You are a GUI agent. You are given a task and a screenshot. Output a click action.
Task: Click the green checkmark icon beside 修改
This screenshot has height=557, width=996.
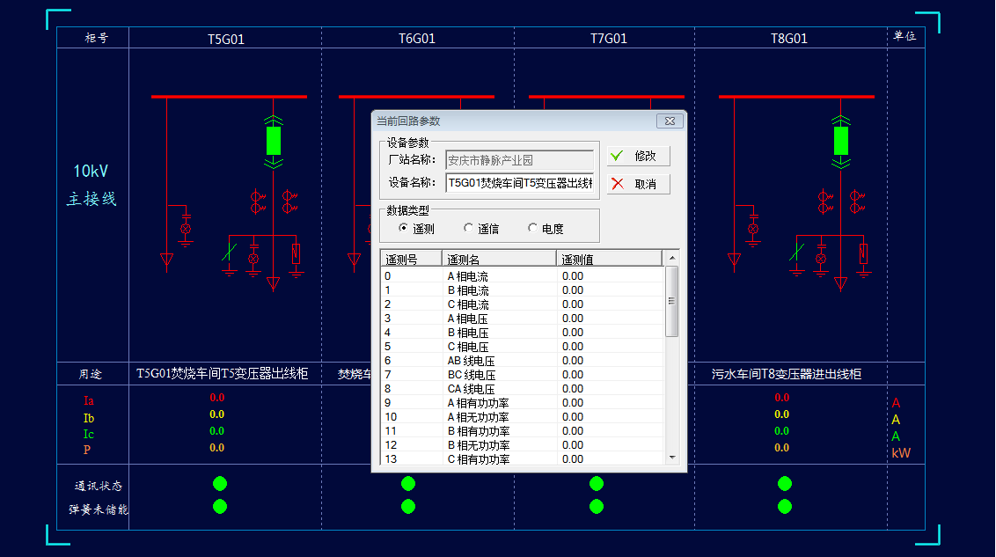tap(616, 156)
